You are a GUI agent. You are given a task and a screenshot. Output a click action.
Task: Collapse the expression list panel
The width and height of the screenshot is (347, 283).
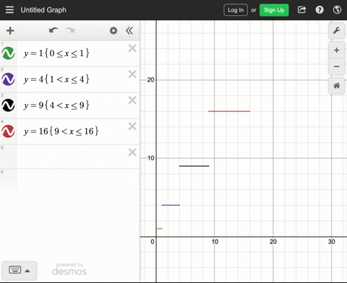pyautogui.click(x=129, y=30)
